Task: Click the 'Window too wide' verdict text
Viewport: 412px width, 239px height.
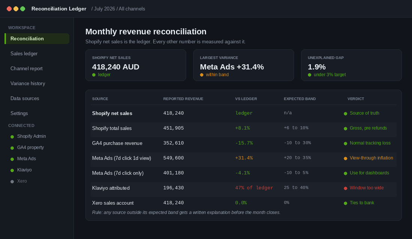Action: [x=367, y=187]
